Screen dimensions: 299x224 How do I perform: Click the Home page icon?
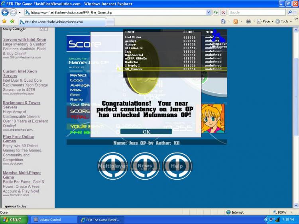tap(223, 22)
